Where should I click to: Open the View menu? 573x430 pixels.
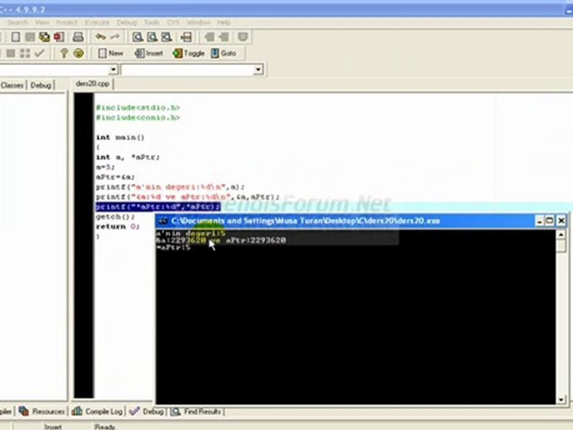pyautogui.click(x=42, y=23)
